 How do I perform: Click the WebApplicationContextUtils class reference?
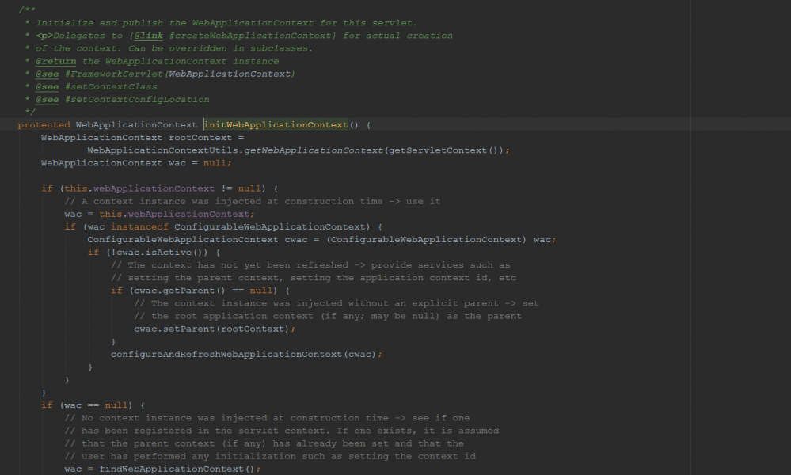tap(162, 150)
